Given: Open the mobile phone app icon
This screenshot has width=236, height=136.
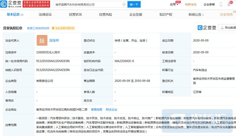Looking at the screenshot, I should pyautogui.click(x=221, y=4).
